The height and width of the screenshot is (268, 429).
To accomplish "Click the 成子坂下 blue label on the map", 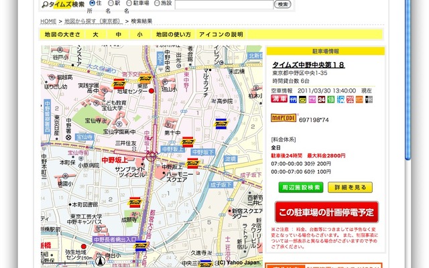I will pyautogui.click(x=221, y=185).
